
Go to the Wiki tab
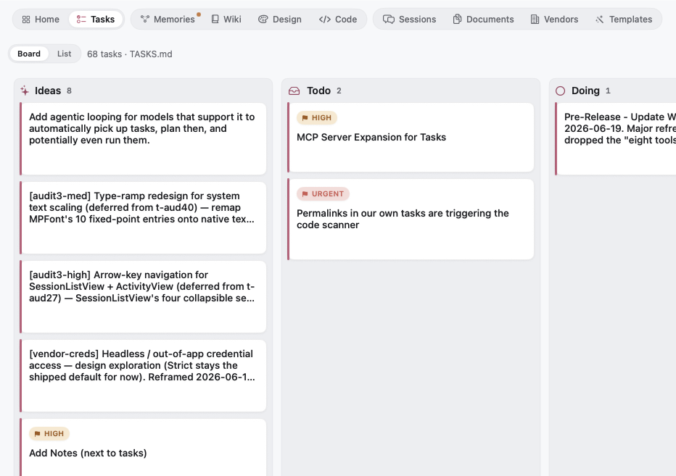(226, 20)
